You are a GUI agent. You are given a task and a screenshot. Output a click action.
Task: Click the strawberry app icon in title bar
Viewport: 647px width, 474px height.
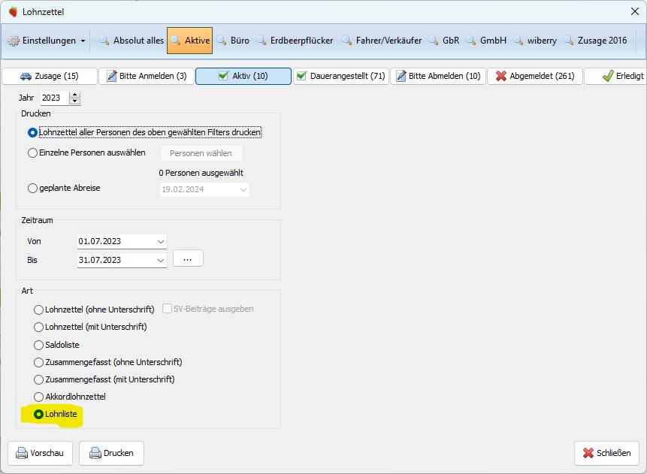coord(14,11)
